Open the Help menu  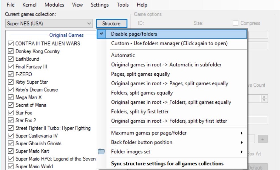tap(142, 5)
